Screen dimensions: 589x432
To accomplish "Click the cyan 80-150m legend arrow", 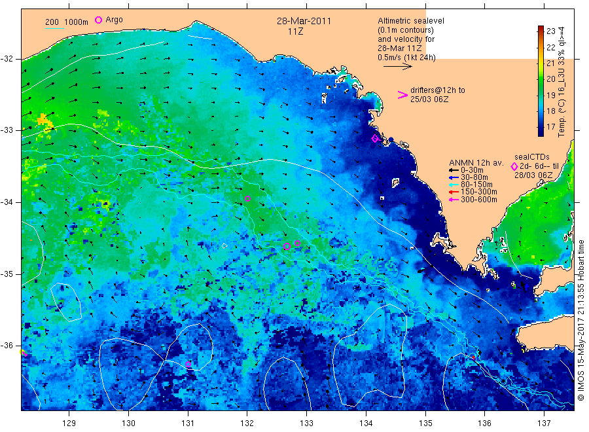I will [454, 185].
